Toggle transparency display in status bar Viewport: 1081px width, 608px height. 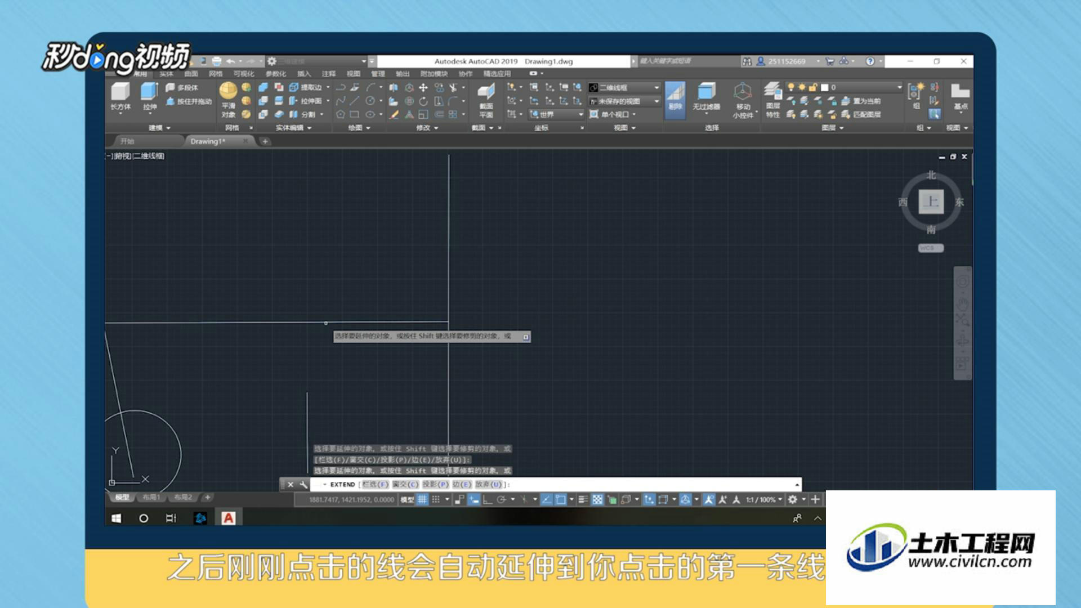point(597,499)
